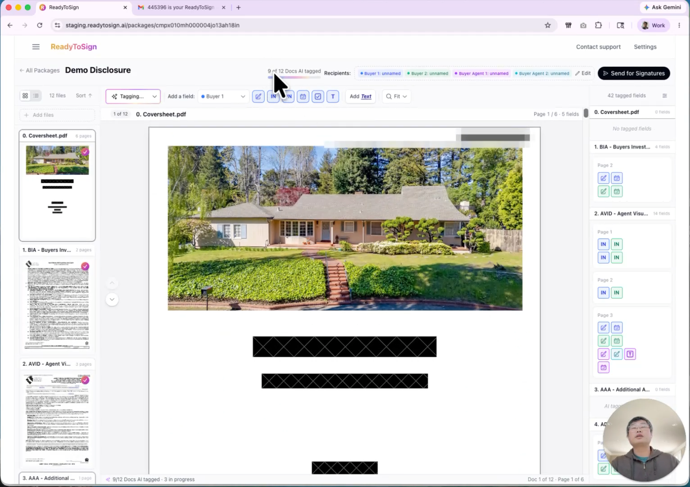690x487 pixels.
Task: Click blue date field under AVID Page 3
Action: [x=617, y=328]
